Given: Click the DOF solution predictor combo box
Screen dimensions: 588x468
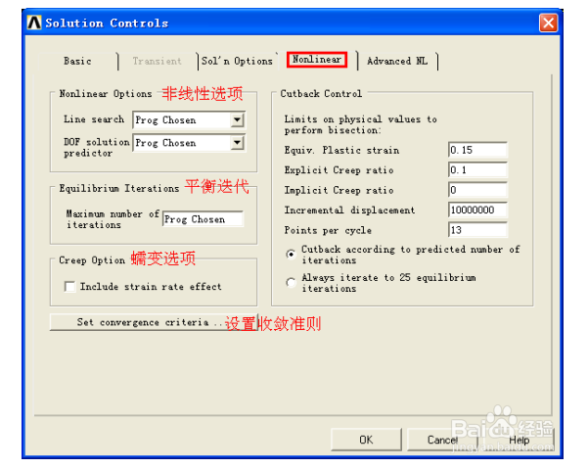Looking at the screenshot, I should [x=189, y=143].
